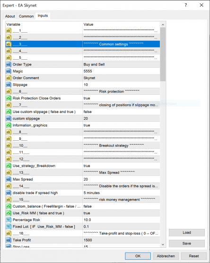The image size is (210, 263).
Task: Click the 'Value' column header
Action: (121, 24)
